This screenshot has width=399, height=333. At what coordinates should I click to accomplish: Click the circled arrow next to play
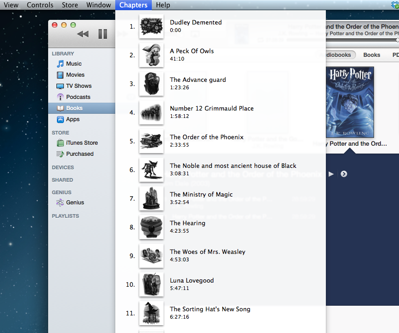click(344, 174)
